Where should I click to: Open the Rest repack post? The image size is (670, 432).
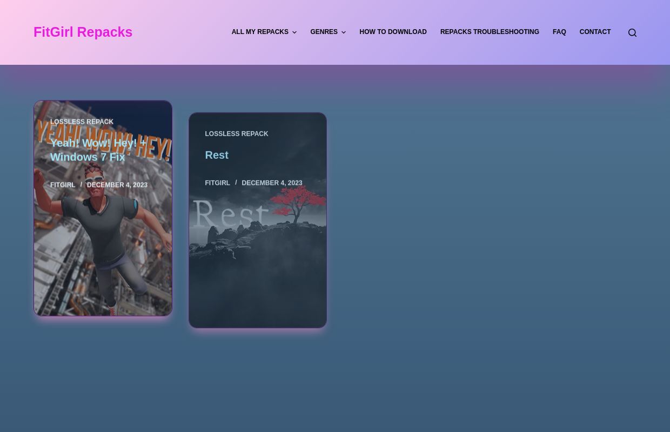[x=217, y=155]
